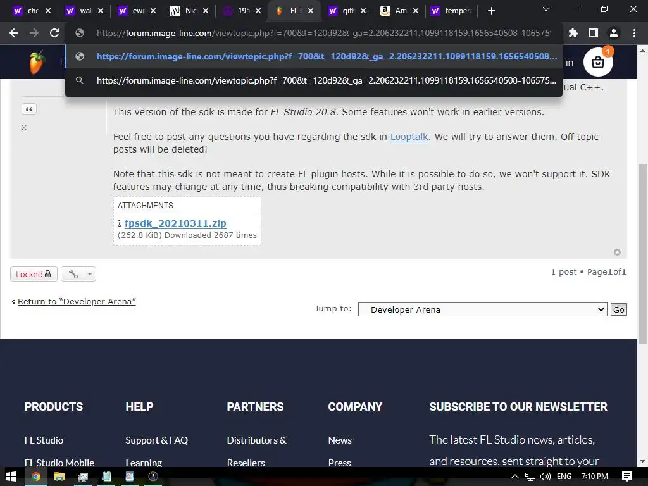
Task: Select the first URL autocomplete suggestion
Action: [314, 56]
